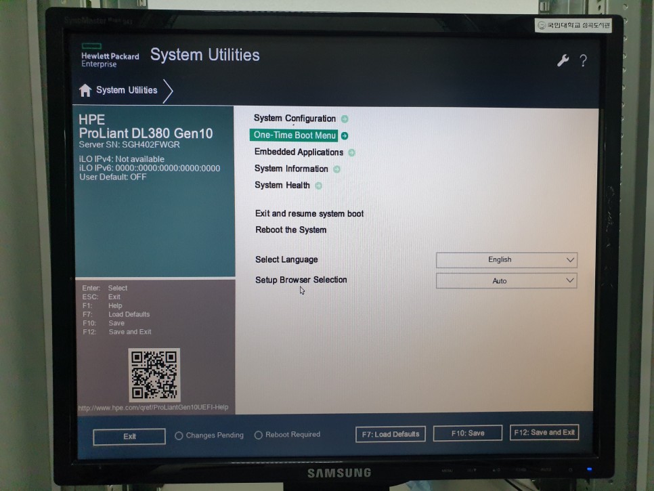Click the breadcrumb chevron separator

(x=168, y=91)
